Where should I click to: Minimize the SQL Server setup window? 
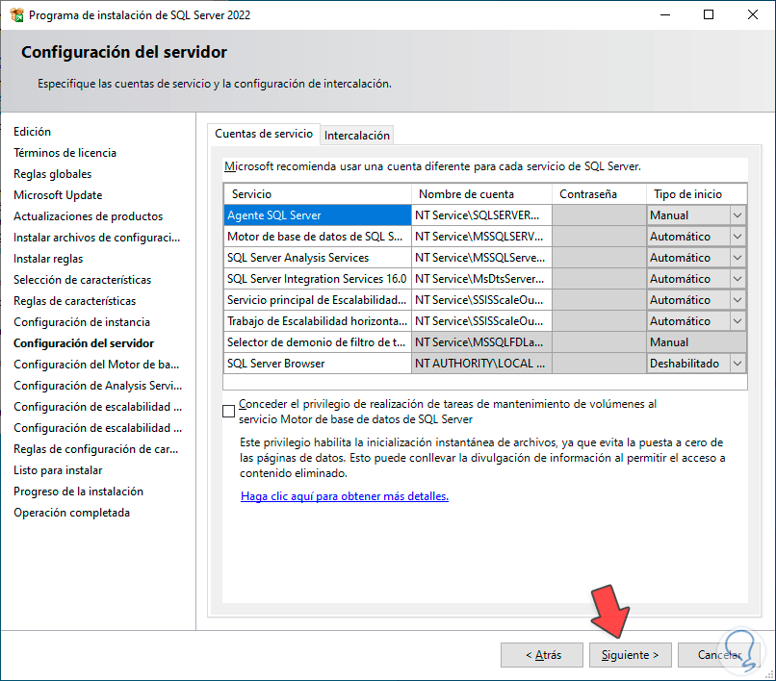coord(665,14)
